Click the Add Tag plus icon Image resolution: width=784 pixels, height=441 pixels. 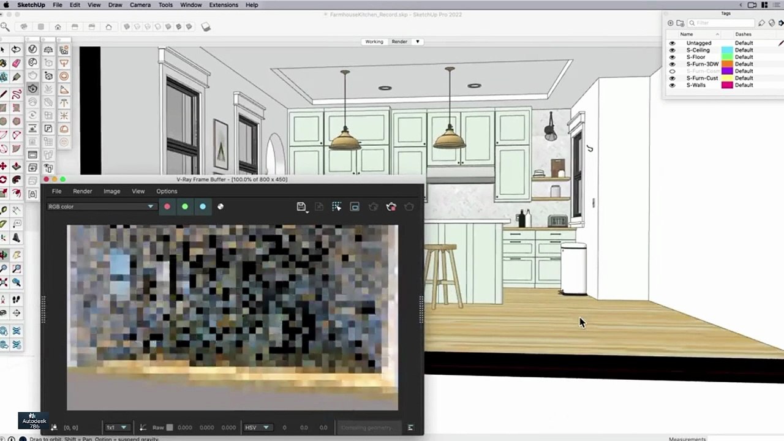click(671, 23)
